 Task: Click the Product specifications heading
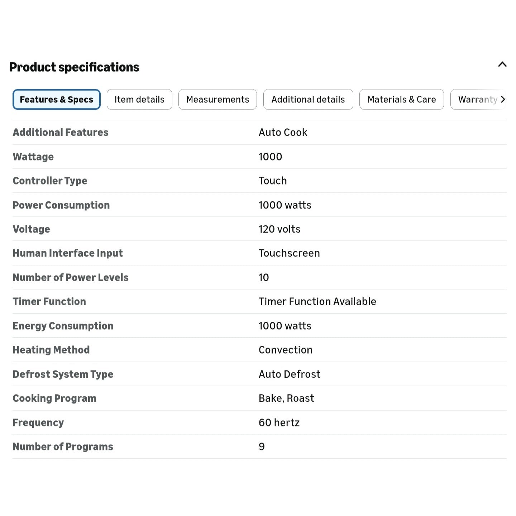74,67
